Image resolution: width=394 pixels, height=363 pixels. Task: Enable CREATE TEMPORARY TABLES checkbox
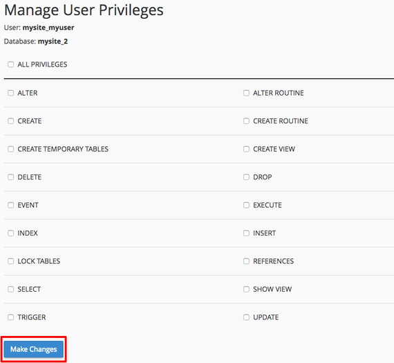click(10, 149)
